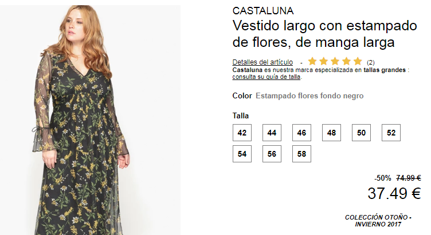Select size 42

(x=242, y=133)
